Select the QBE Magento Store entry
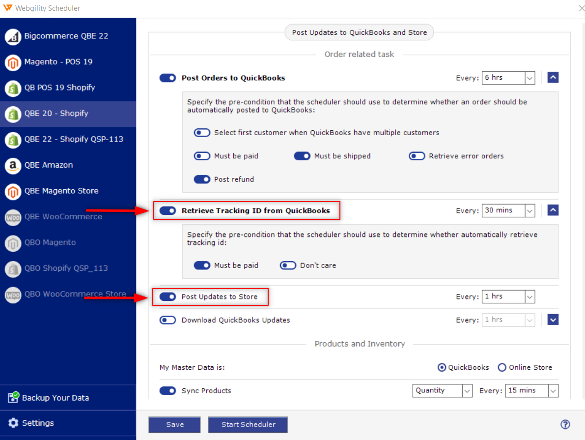The image size is (585, 440). pyautogui.click(x=68, y=191)
